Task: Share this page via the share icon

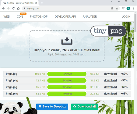Action: coord(112,9)
